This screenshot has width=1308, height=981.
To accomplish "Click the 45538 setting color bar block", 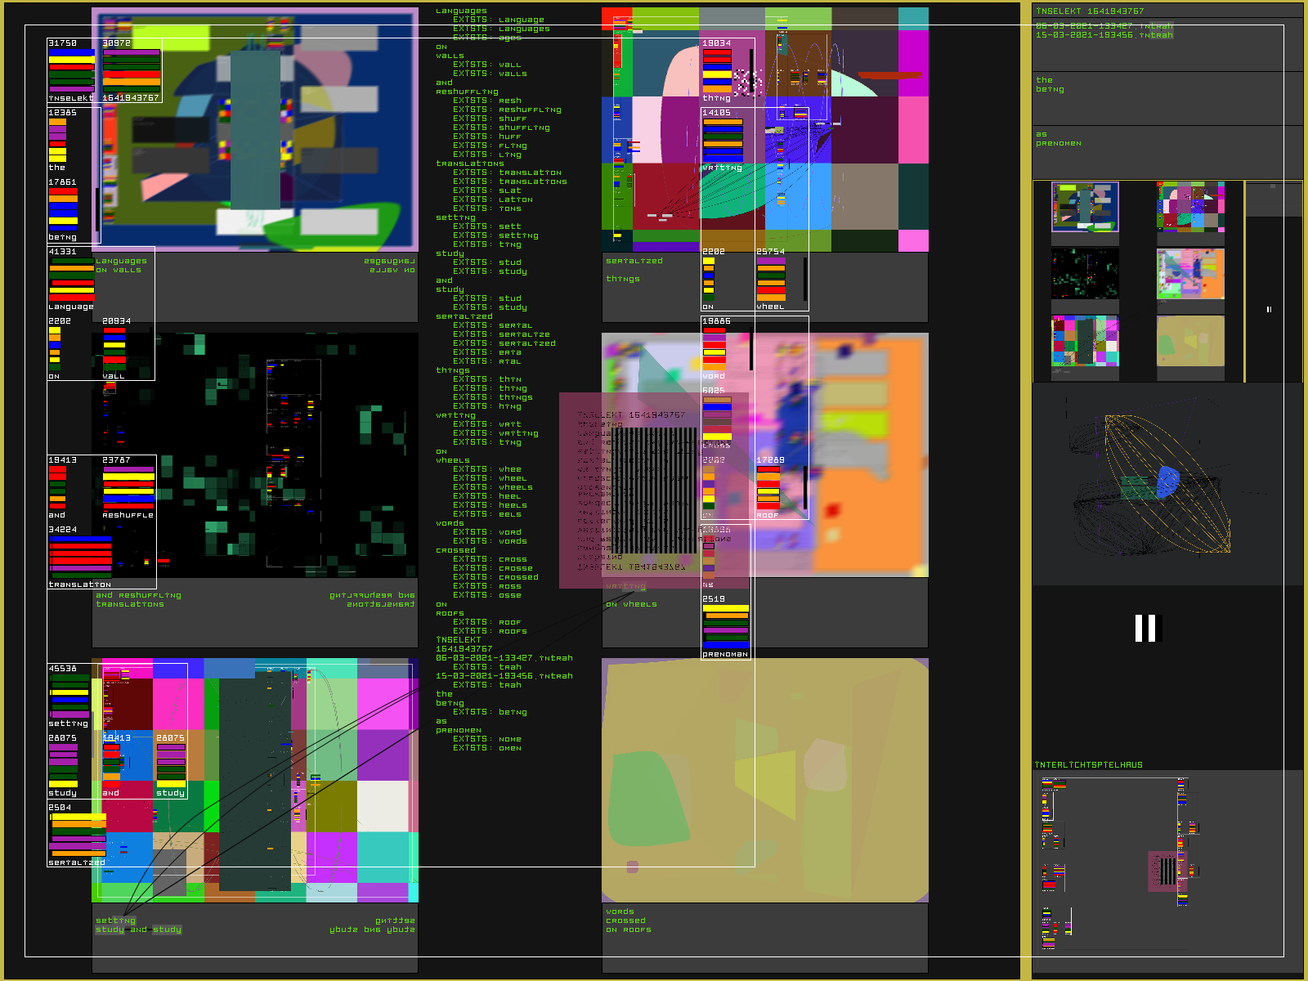I will 69,696.
